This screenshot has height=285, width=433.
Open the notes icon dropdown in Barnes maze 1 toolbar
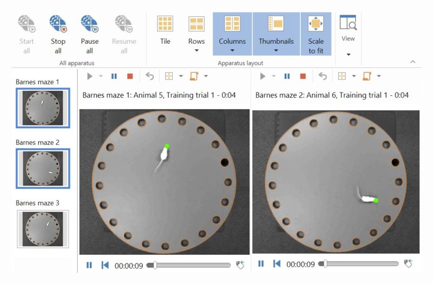coord(206,76)
